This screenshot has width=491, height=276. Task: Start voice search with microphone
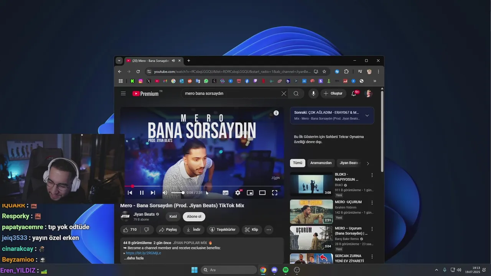313,94
